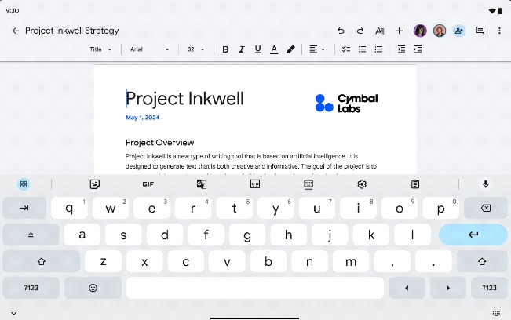Open keyboard clipboard
The image size is (511, 320).
415,184
